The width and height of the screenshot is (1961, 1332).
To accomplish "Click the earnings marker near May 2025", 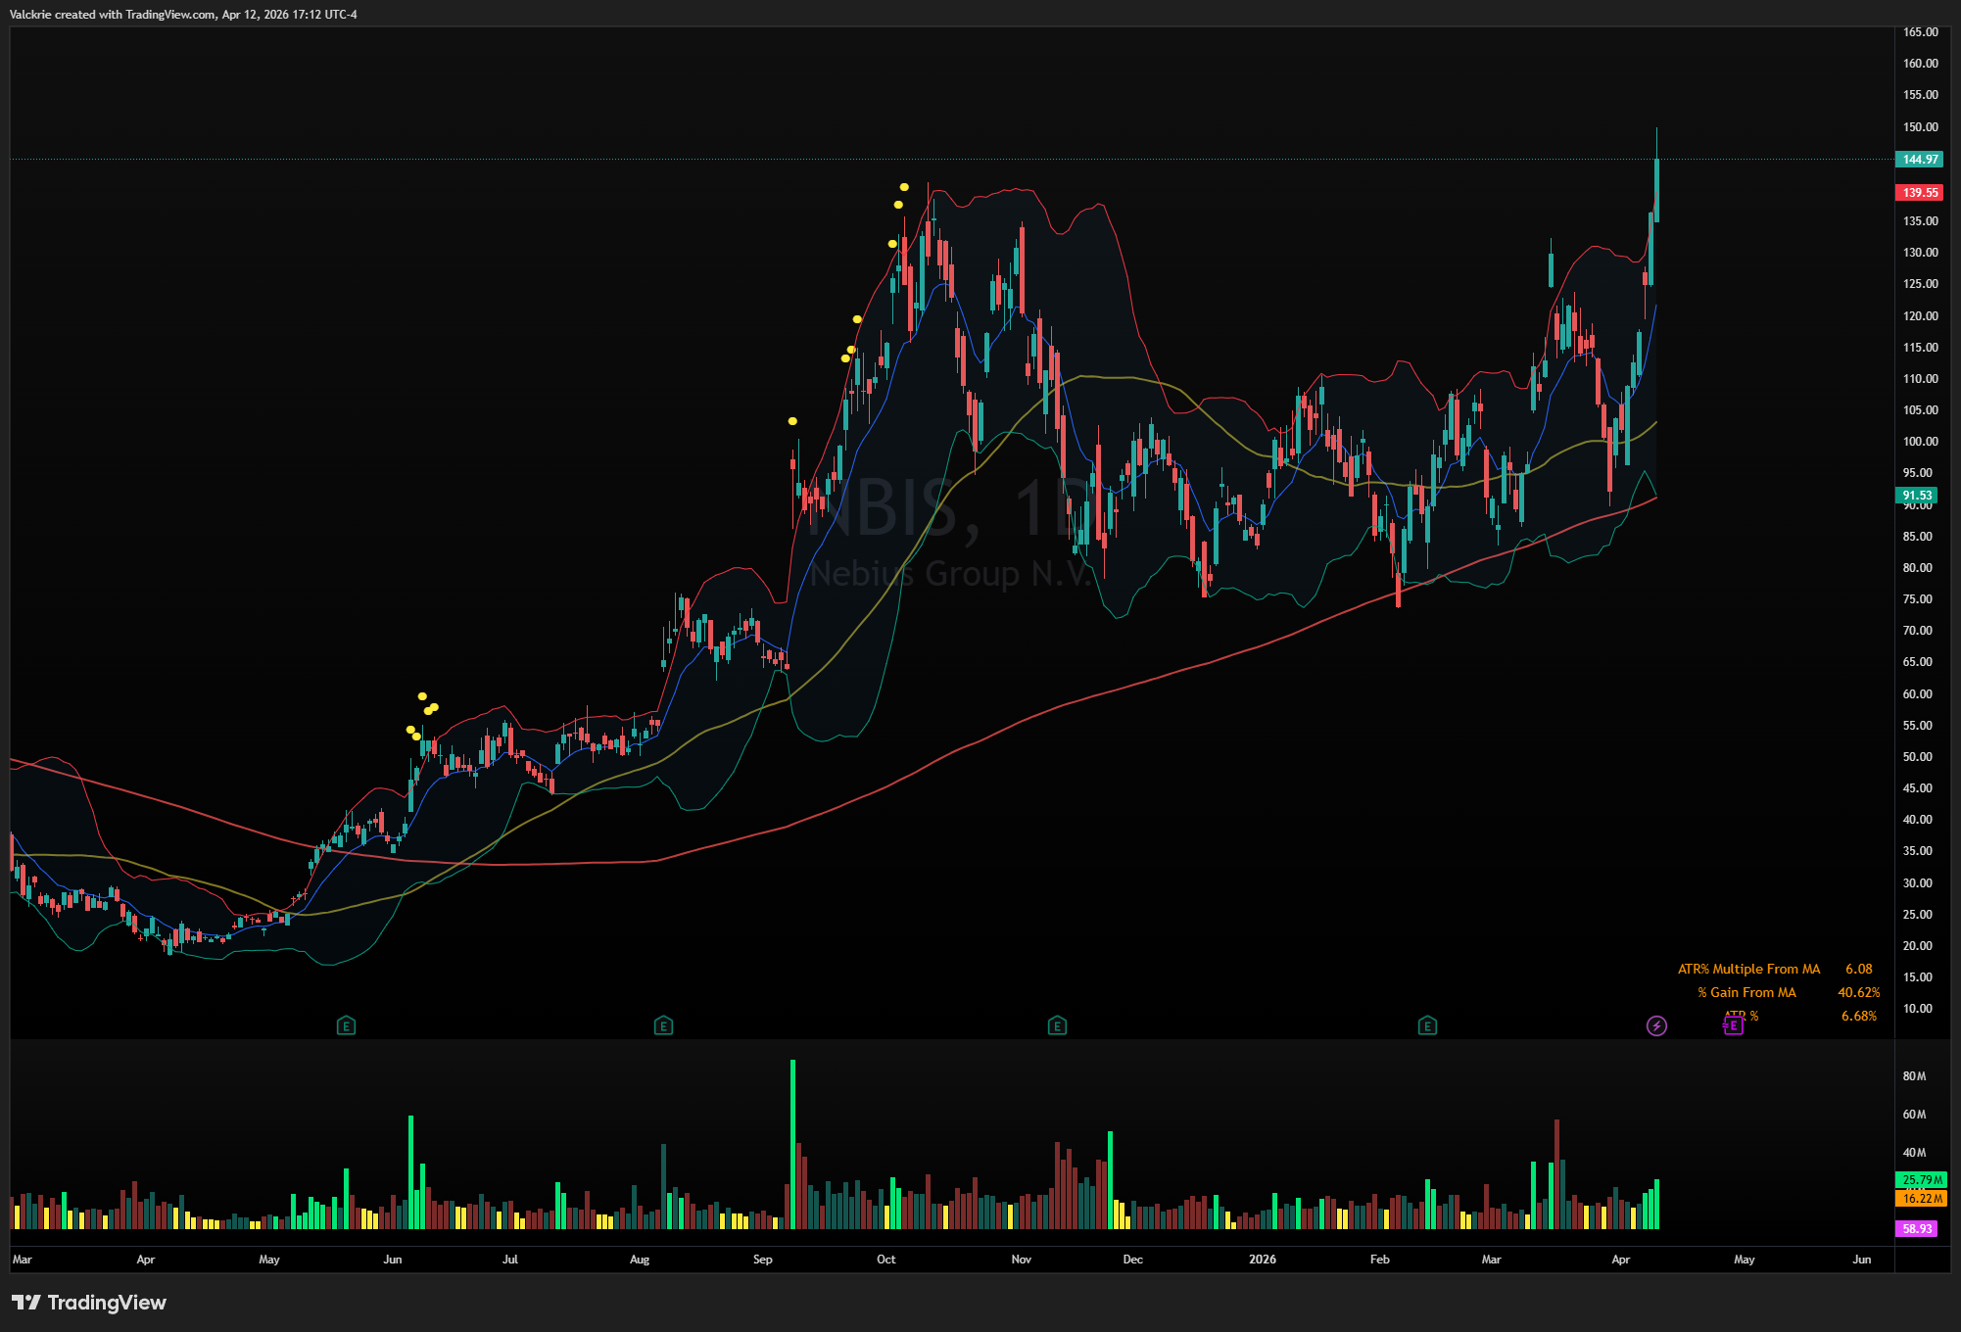I will pos(346,1025).
